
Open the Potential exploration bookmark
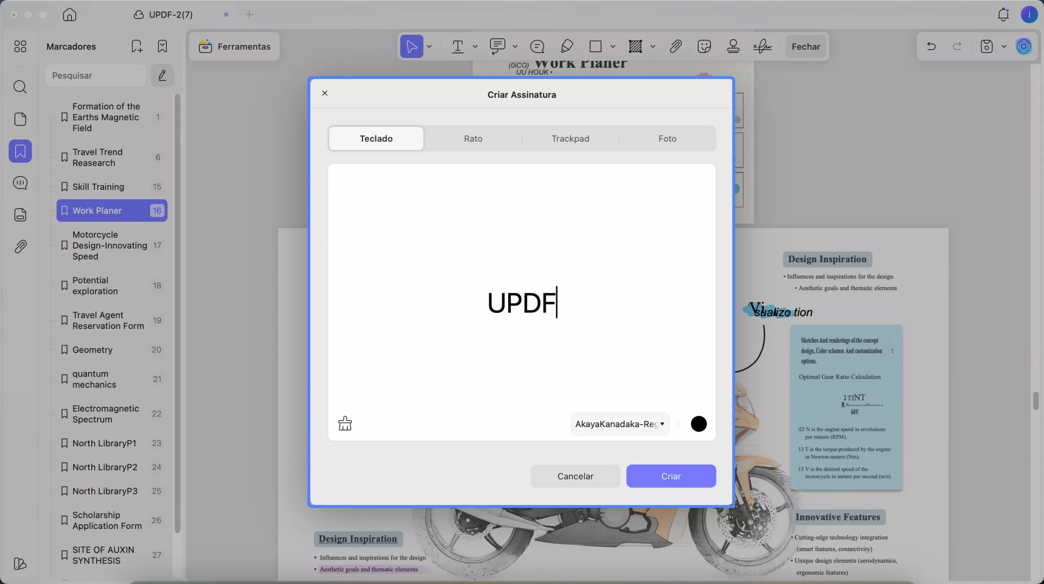click(x=112, y=286)
